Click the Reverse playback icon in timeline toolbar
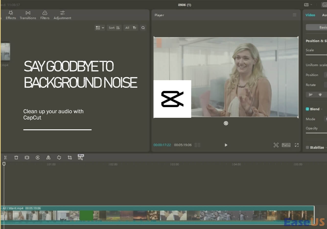Image resolution: width=327 pixels, height=229 pixels. [38, 158]
